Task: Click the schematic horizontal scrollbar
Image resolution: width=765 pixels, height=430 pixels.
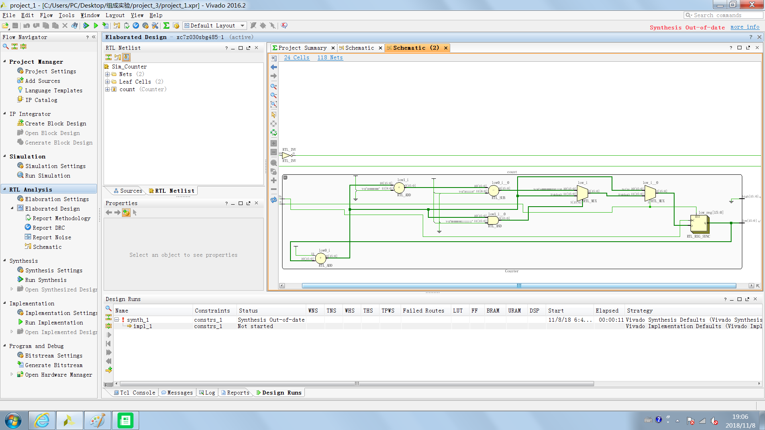Action: tap(518, 285)
